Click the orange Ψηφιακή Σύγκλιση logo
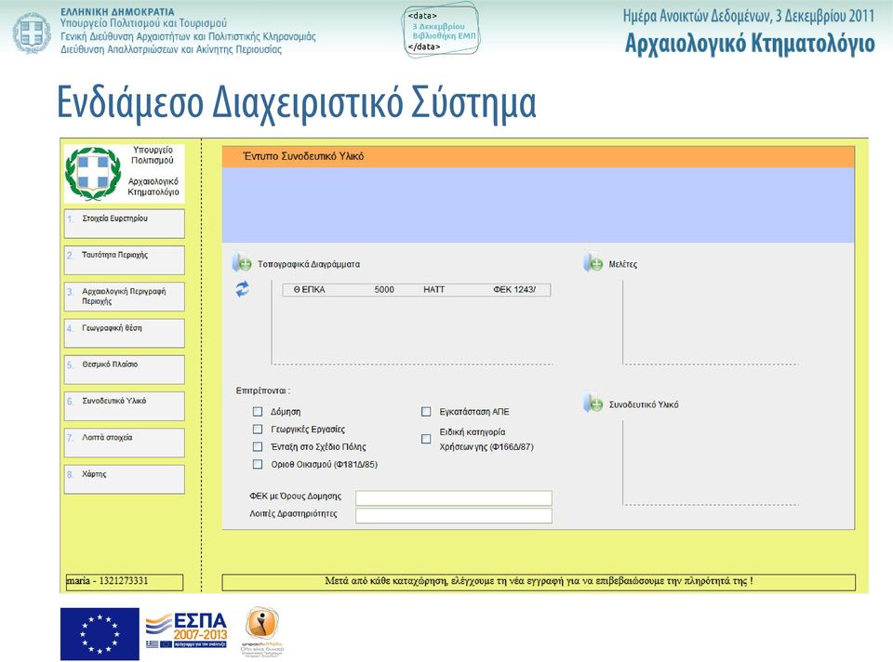This screenshot has width=893, height=662. click(x=262, y=631)
